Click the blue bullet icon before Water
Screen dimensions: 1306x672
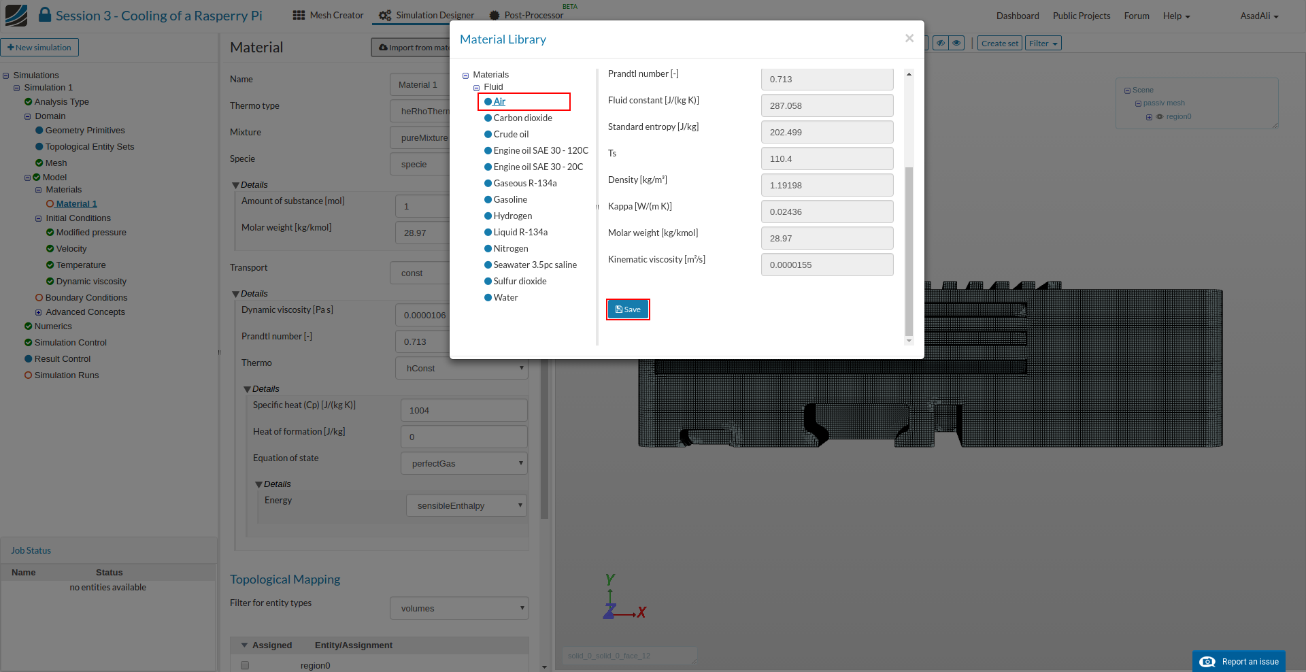pyautogui.click(x=488, y=298)
